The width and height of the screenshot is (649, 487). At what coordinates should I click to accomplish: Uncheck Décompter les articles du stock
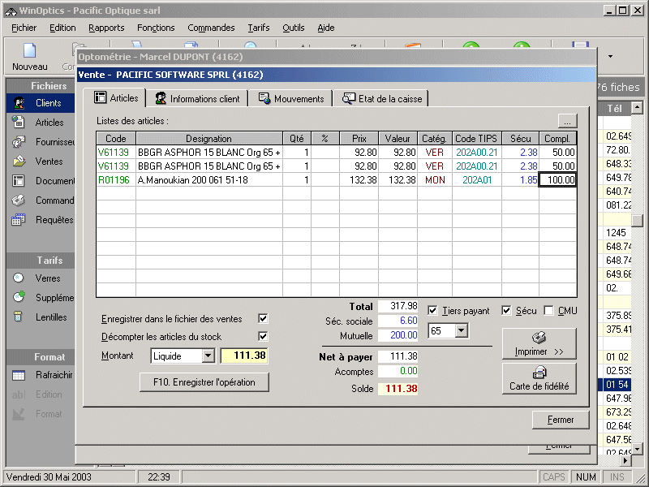263,336
